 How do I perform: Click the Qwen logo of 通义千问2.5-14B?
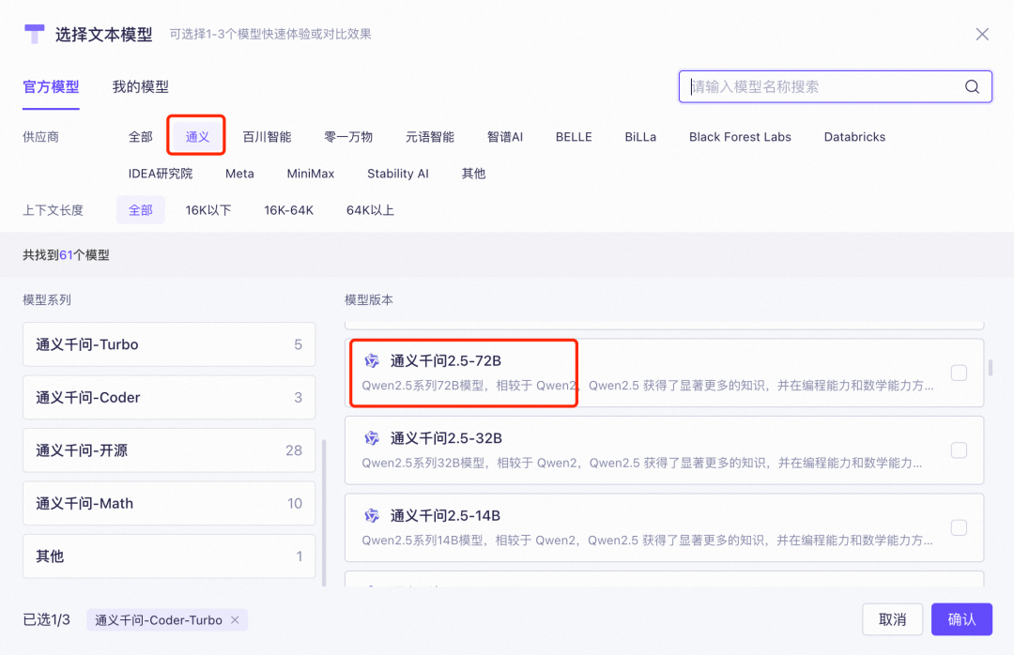[x=372, y=516]
